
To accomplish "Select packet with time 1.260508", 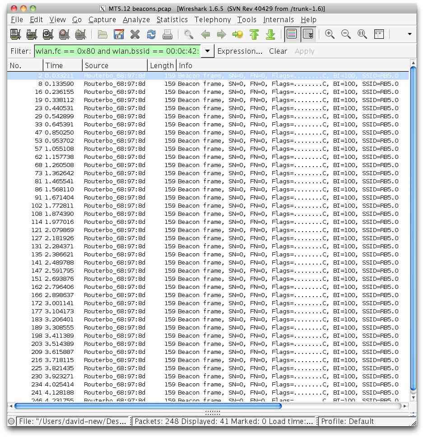I will pyautogui.click(x=208, y=165).
